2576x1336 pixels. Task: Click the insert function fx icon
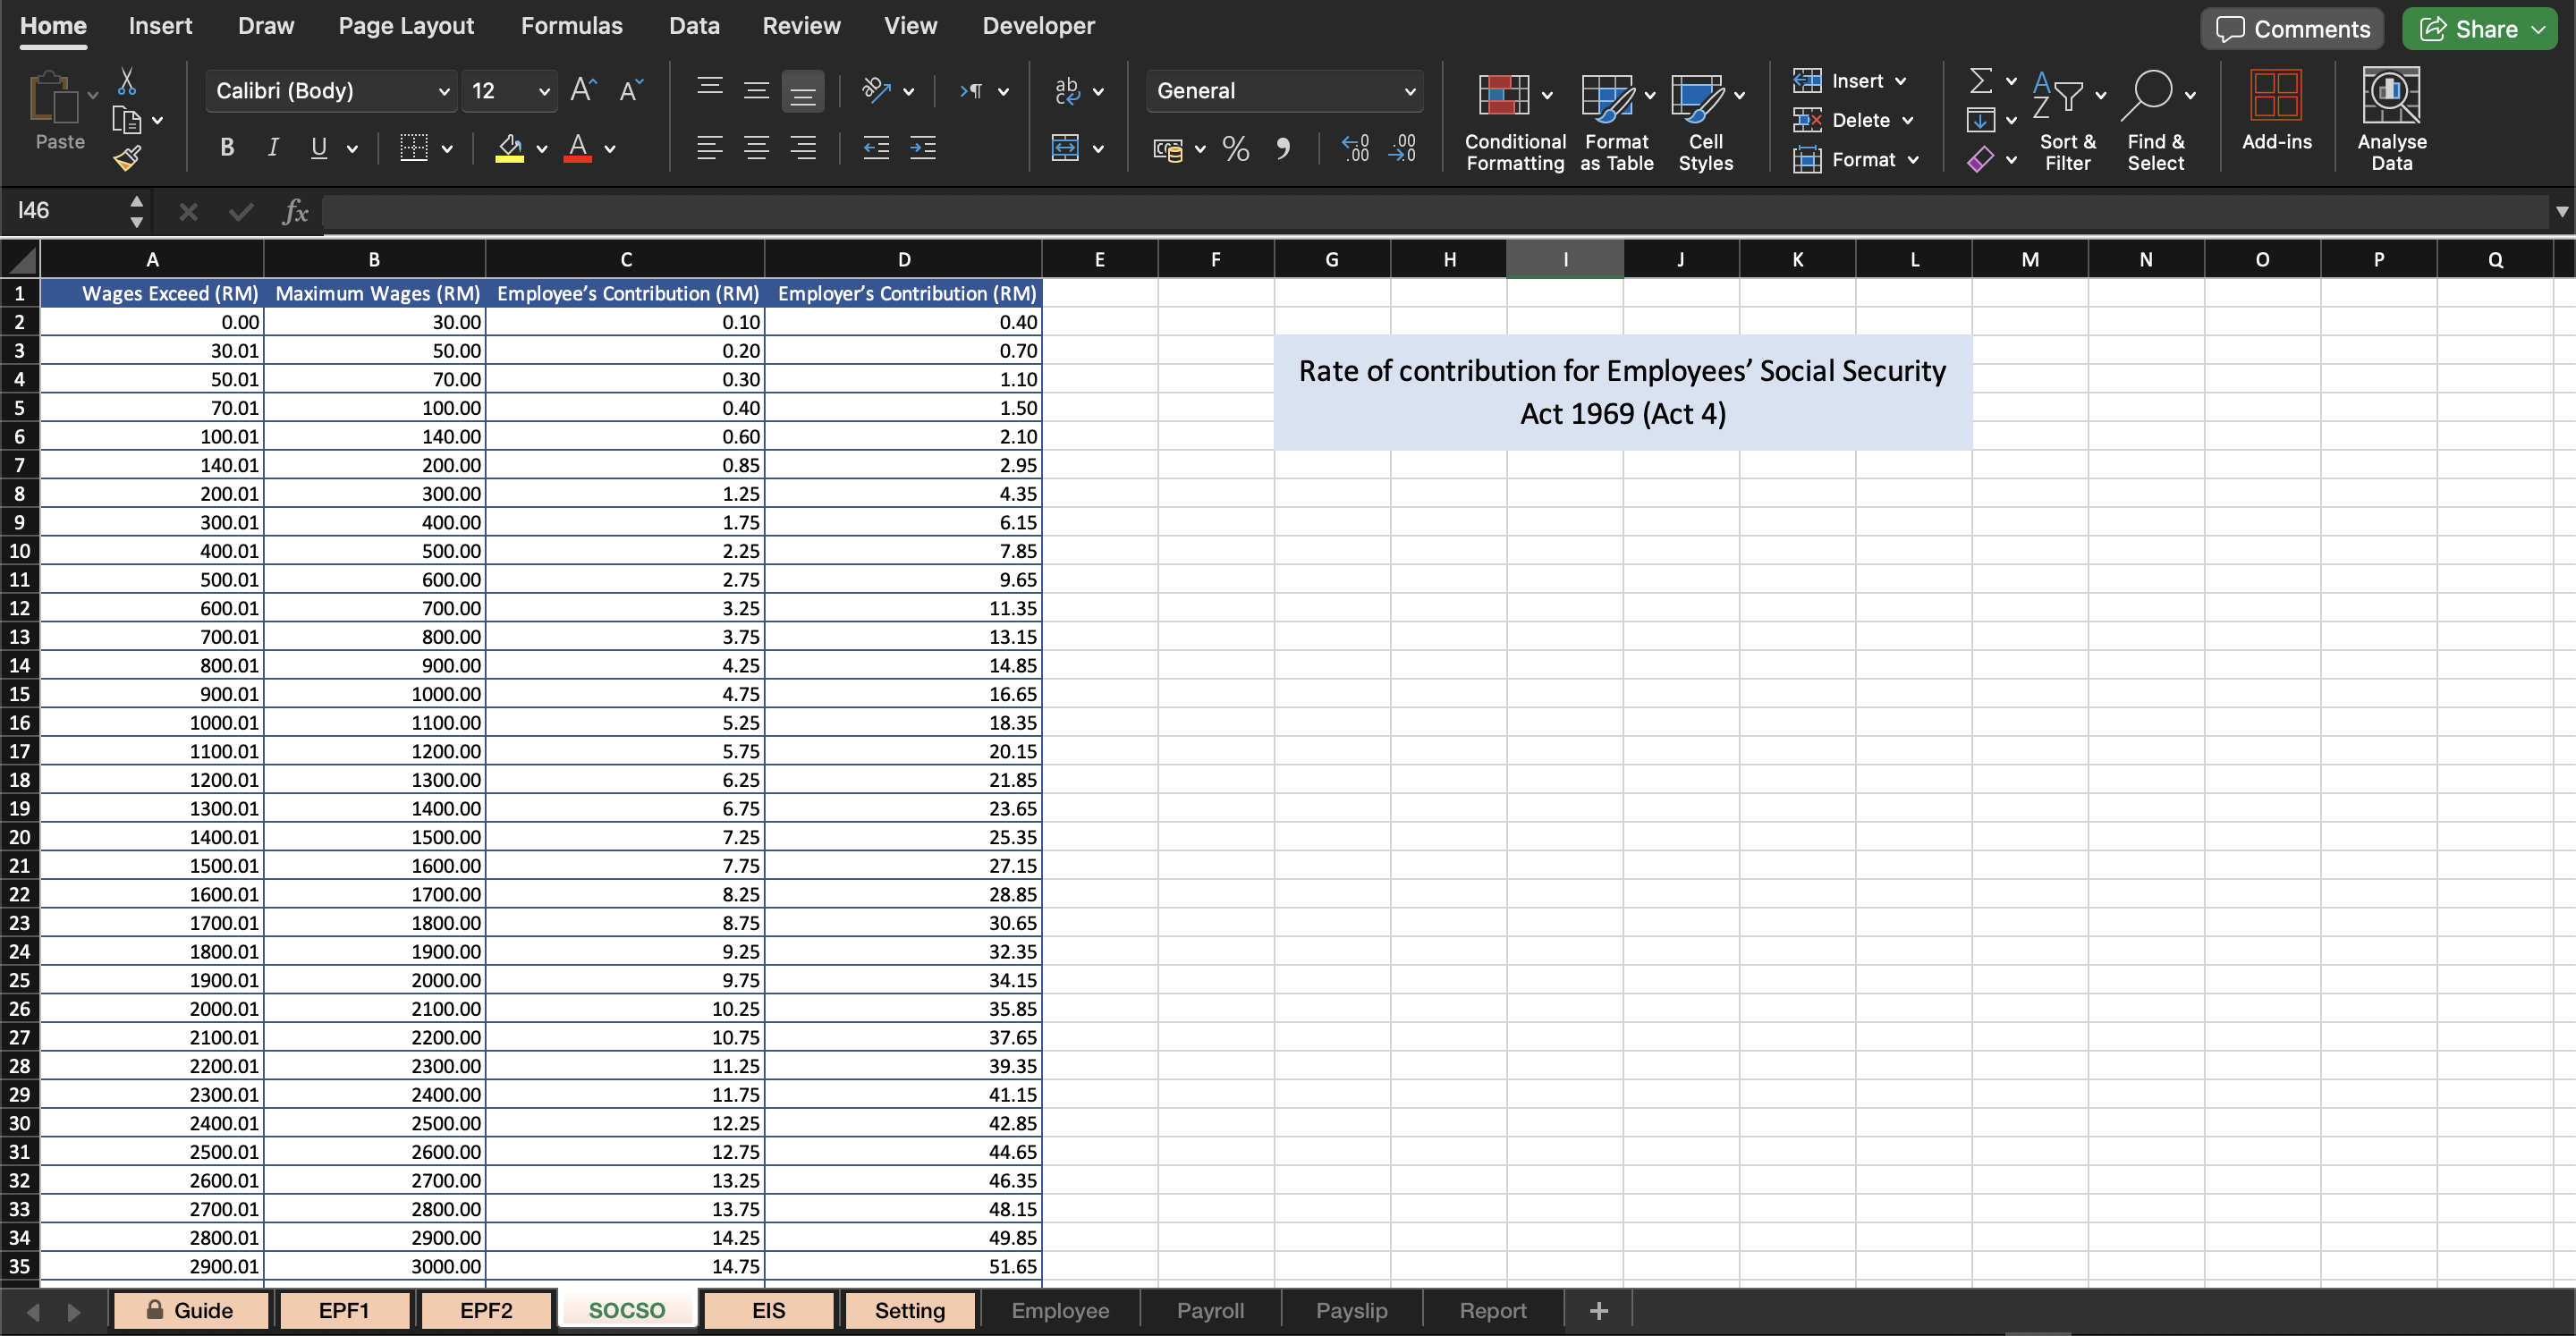295,211
